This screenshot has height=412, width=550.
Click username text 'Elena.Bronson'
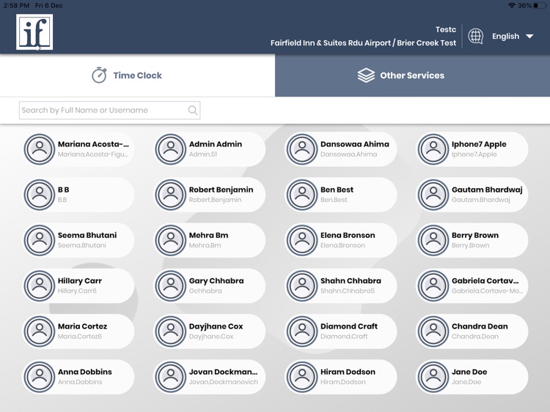(x=342, y=245)
